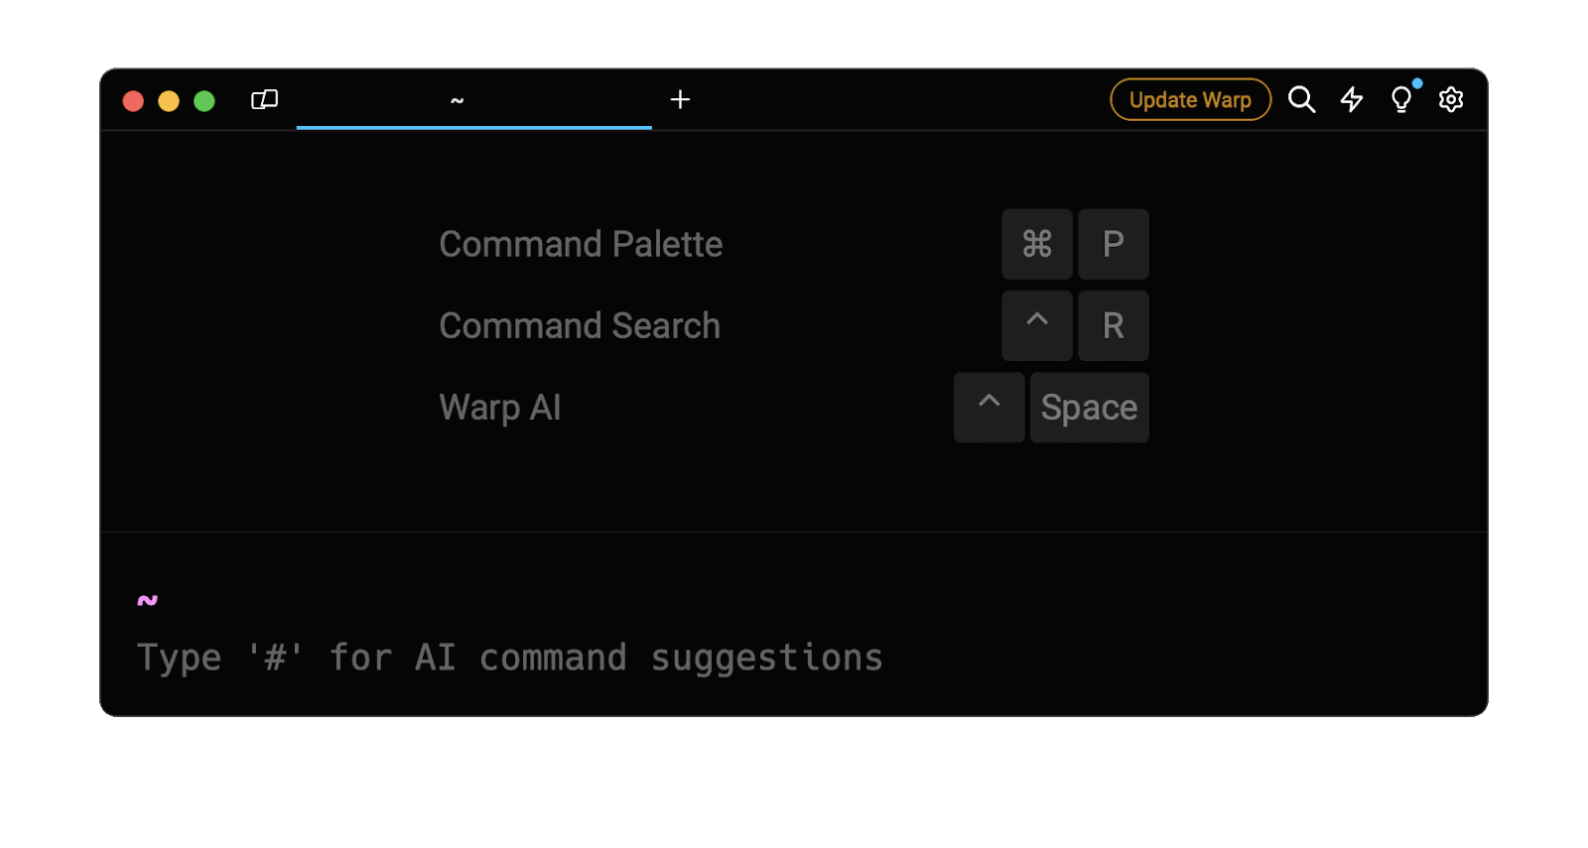Open the settings gear icon

coord(1451,99)
